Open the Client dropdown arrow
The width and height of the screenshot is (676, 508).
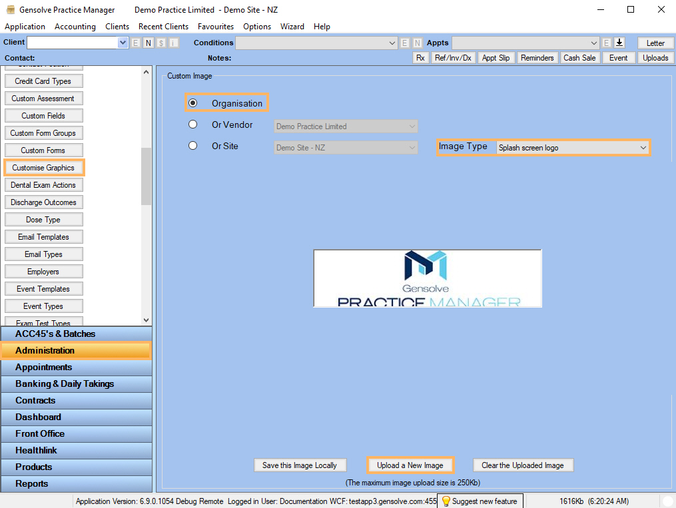(x=123, y=43)
